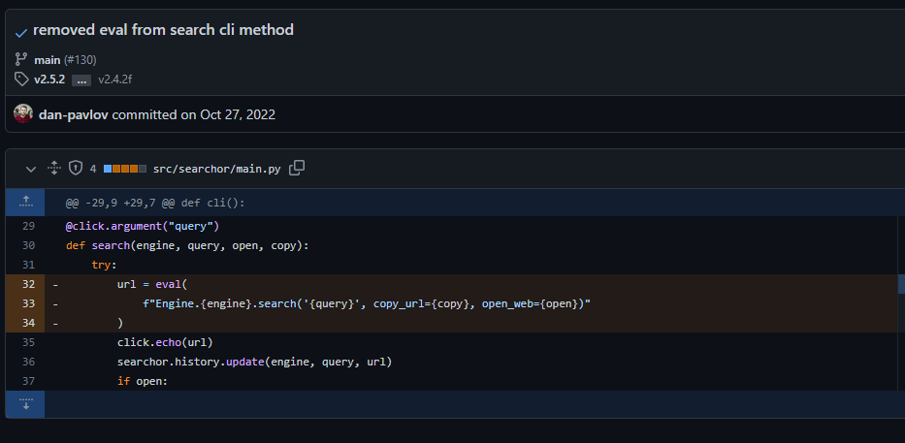The image size is (905, 443).
Task: Open the main branch link
Action: 48,60
